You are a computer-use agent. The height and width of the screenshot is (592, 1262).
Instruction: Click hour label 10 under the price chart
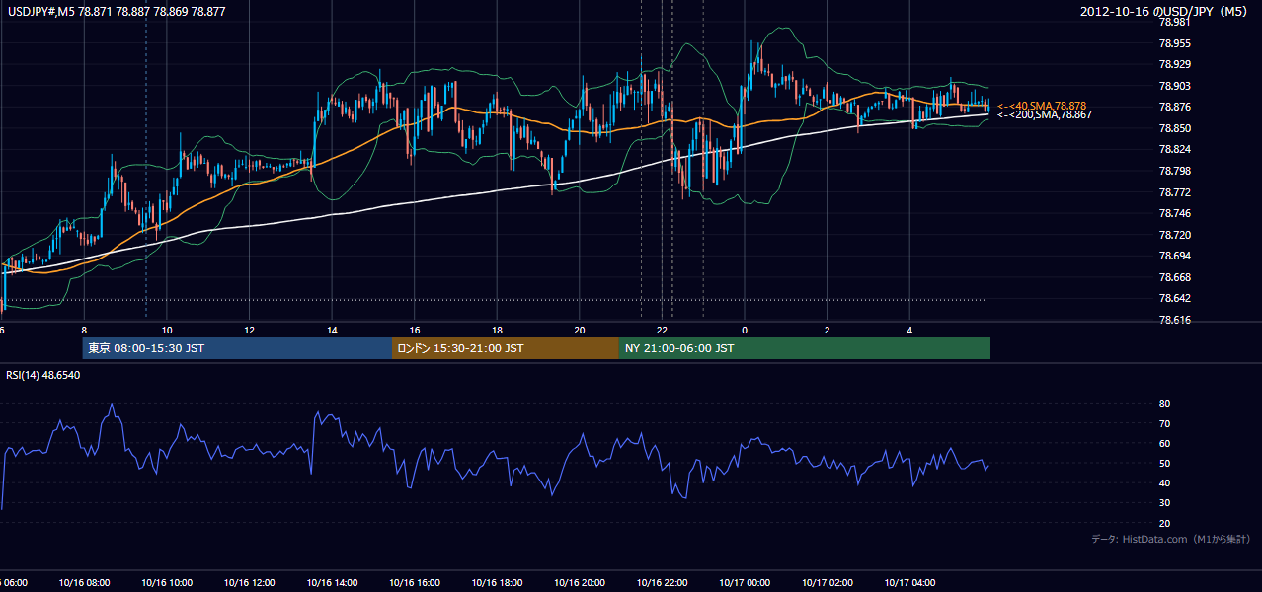click(167, 331)
